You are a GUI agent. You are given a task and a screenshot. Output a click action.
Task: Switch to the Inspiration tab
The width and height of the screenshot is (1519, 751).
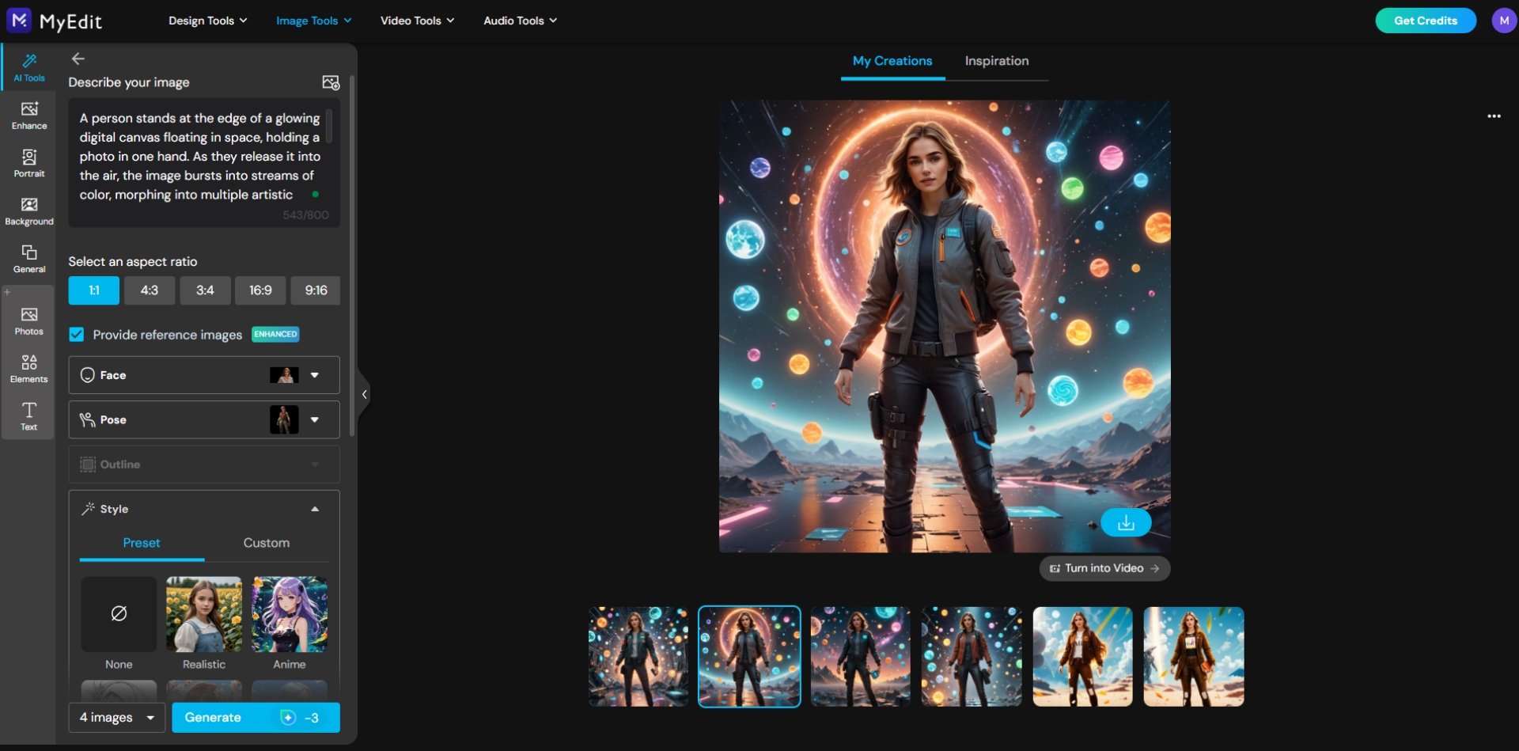click(x=996, y=61)
